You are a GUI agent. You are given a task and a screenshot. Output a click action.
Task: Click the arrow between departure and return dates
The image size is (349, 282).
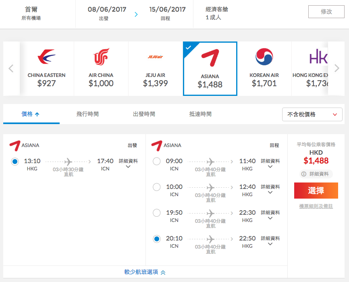point(136,15)
